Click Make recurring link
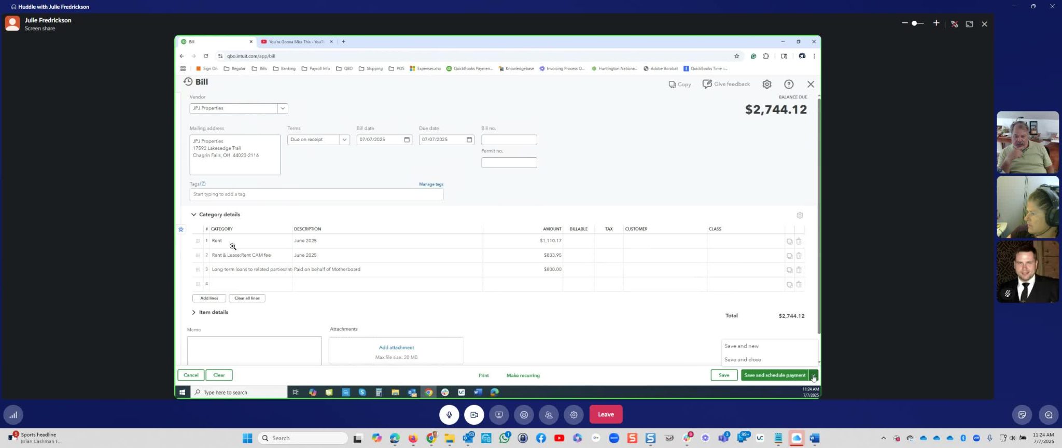This screenshot has height=448, width=1062. [x=523, y=375]
